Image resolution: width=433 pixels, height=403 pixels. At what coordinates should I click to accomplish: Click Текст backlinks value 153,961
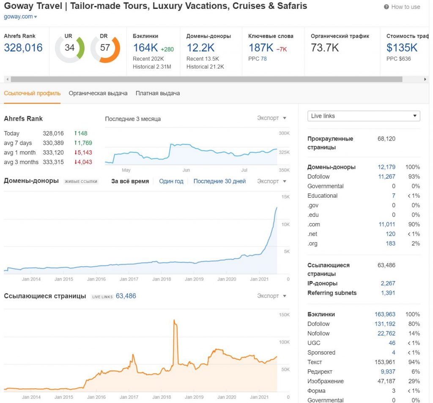(385, 362)
